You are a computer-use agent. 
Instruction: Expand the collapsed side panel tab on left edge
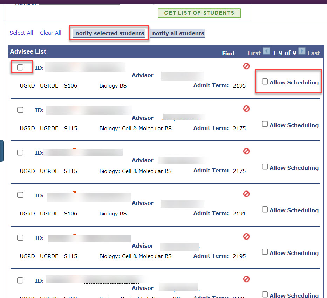[x=1, y=151]
